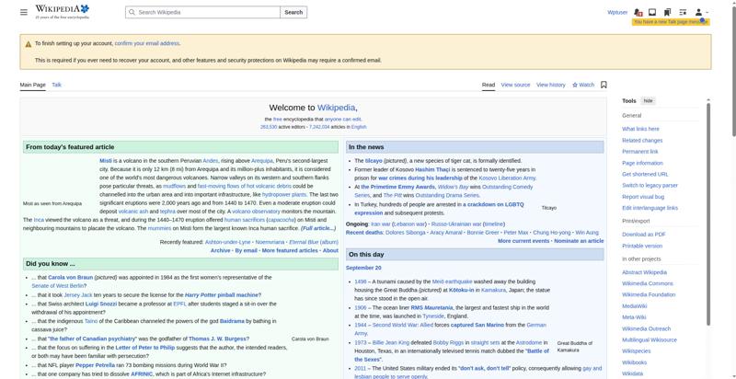Open the alerts bell notifications
This screenshot has height=379, width=736.
pyautogui.click(x=638, y=12)
